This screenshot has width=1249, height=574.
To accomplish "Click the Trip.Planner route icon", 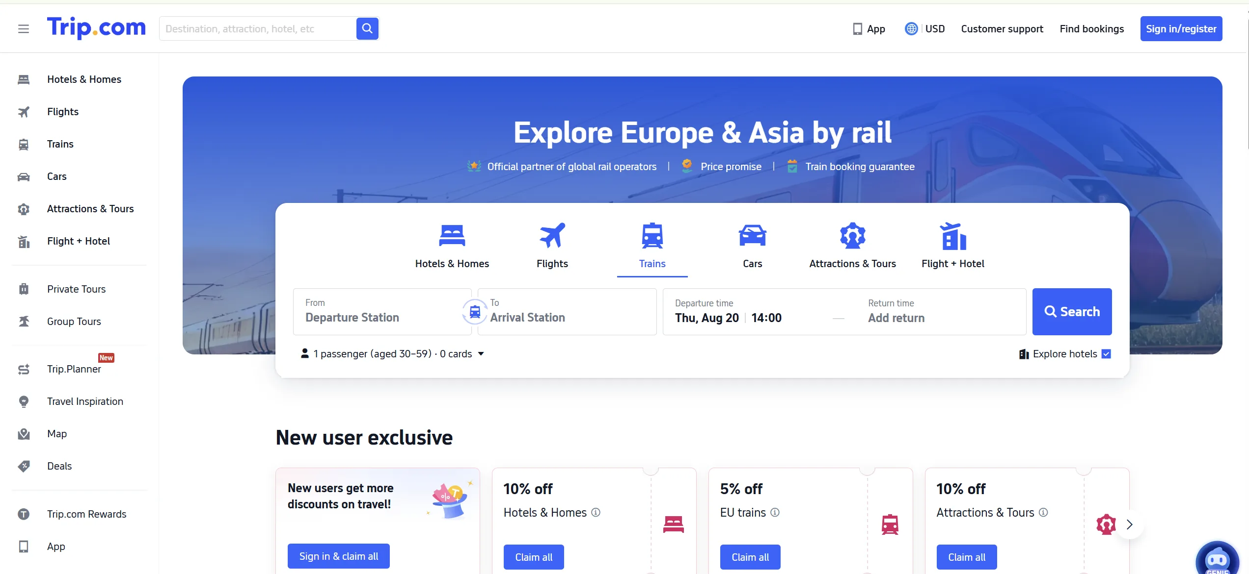I will (24, 369).
